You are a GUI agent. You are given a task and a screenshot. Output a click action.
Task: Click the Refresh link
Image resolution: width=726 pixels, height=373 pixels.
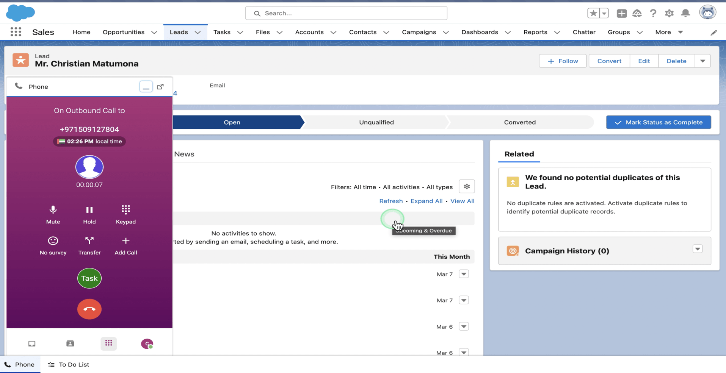coord(391,201)
